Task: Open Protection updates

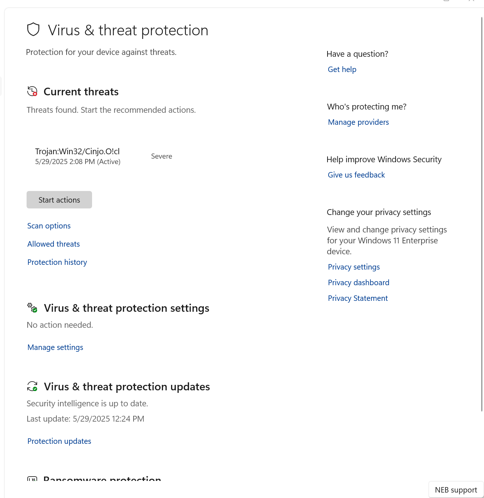Action: coord(59,441)
